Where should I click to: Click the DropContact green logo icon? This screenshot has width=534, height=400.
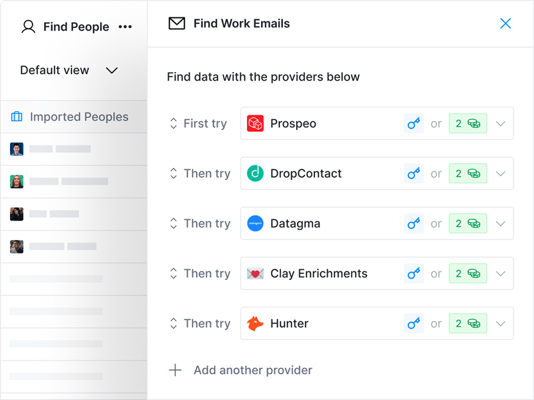[255, 173]
